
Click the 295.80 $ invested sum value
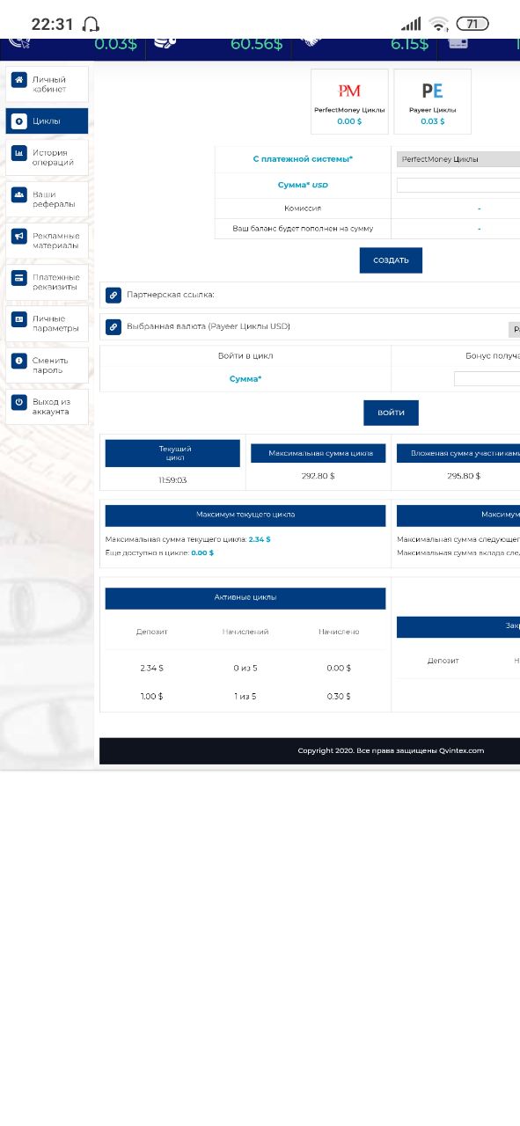click(x=464, y=475)
